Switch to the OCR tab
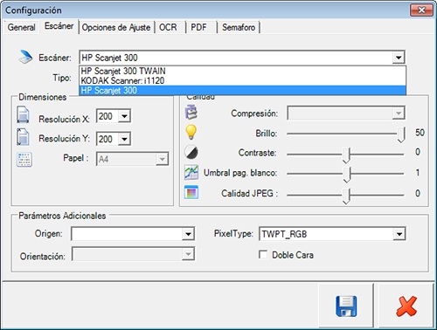This screenshot has height=330, width=437. (168, 28)
